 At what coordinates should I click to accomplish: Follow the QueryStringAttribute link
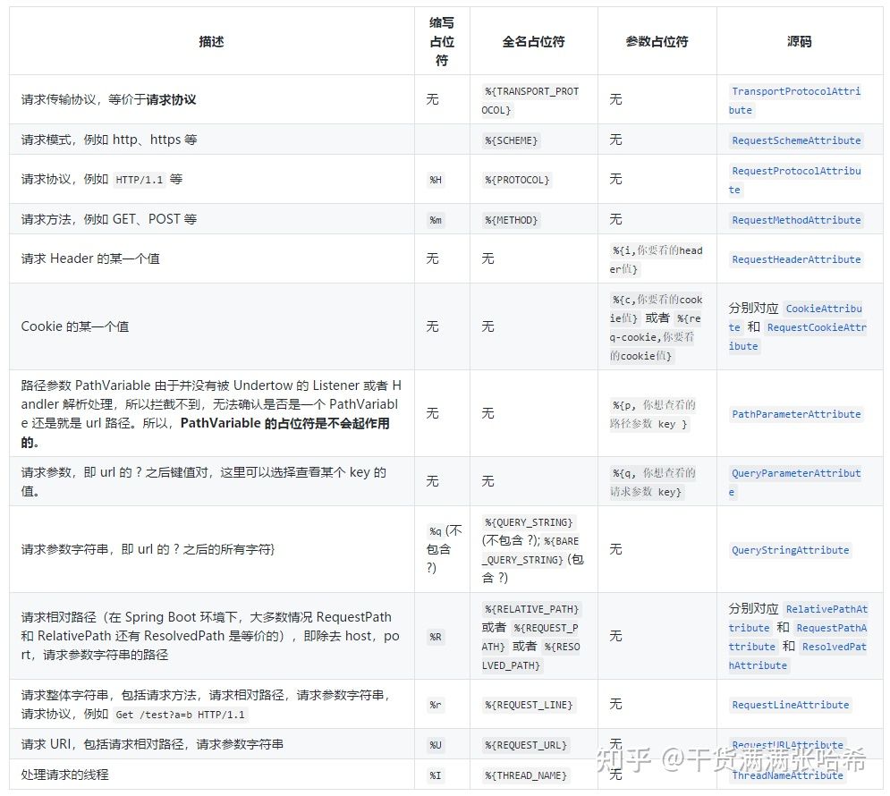790,550
